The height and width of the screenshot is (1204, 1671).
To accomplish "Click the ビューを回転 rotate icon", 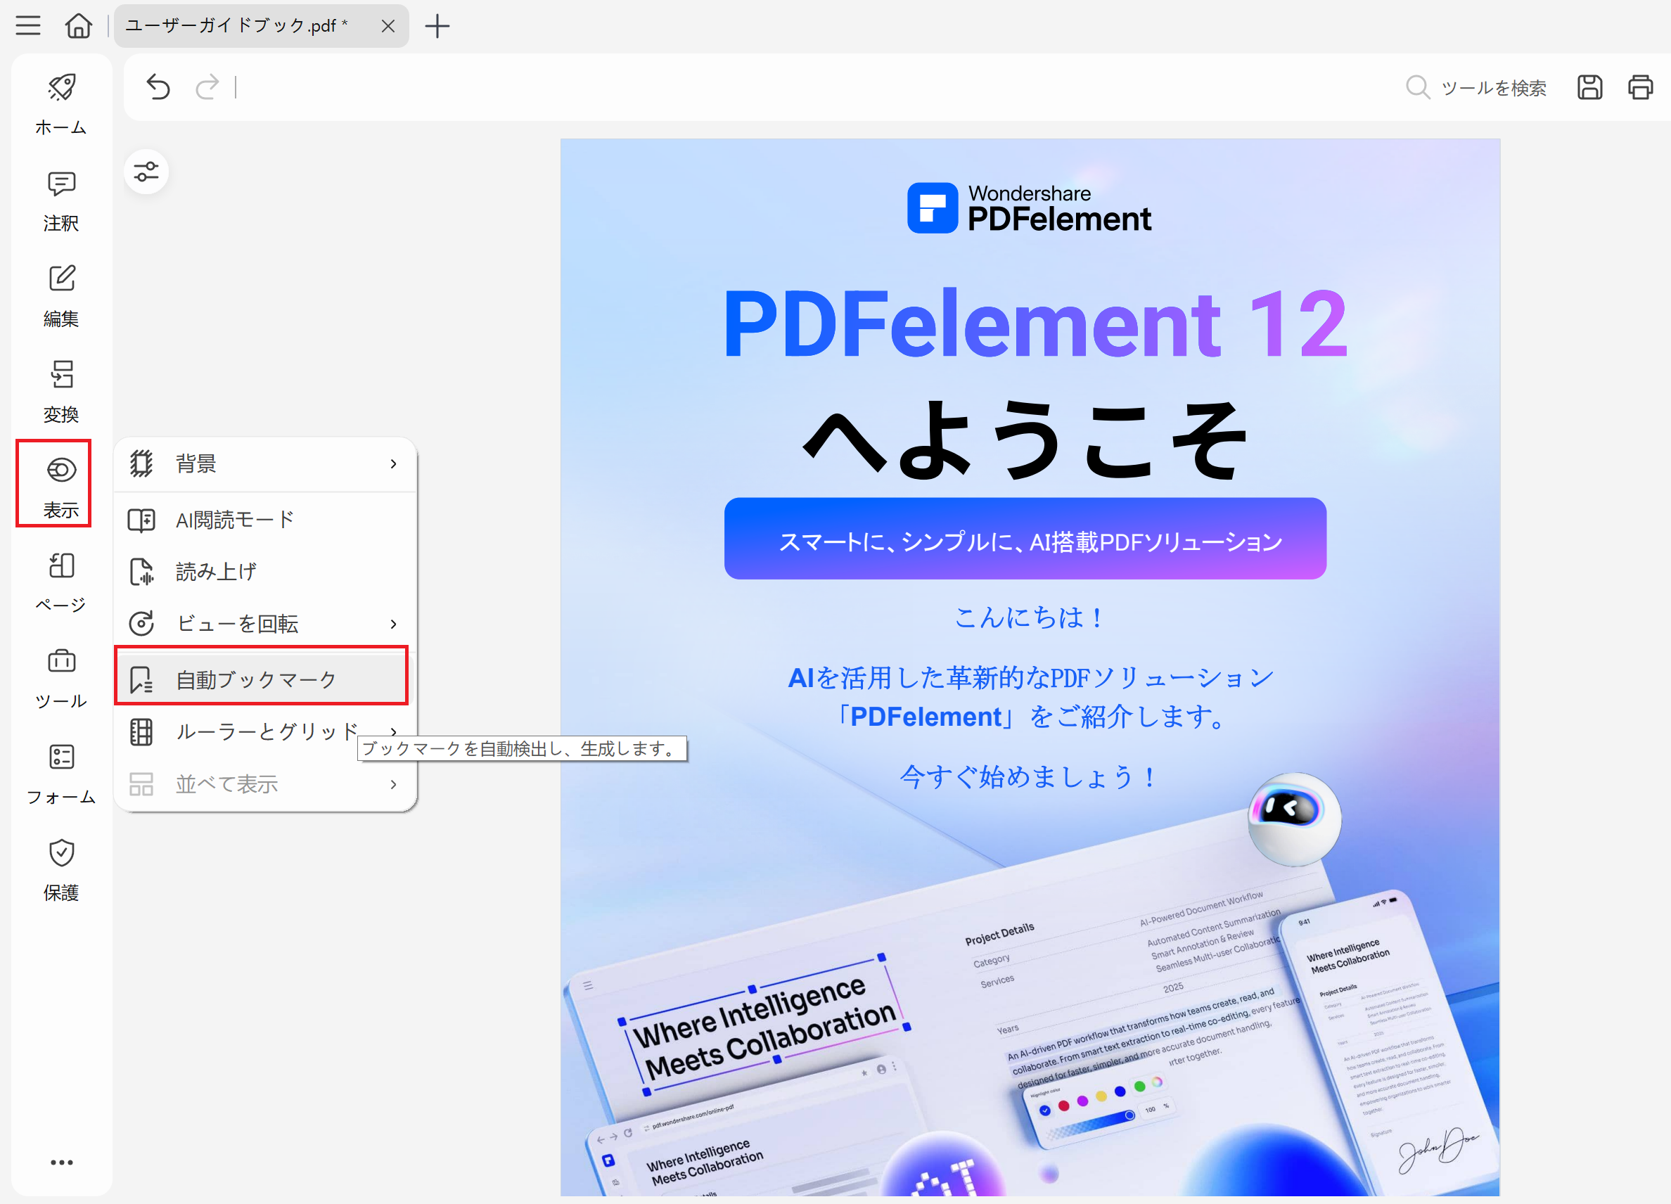I will [141, 624].
